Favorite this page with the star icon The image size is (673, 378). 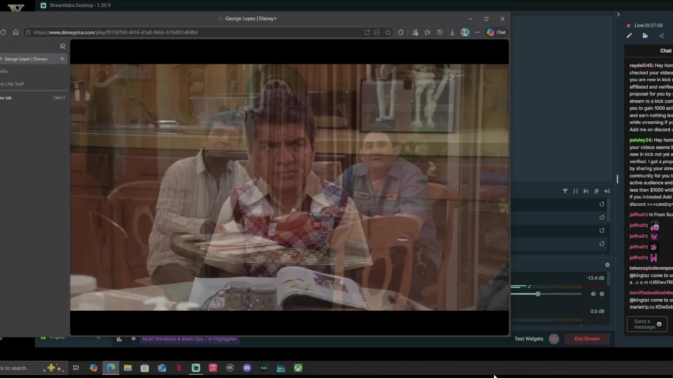(388, 33)
